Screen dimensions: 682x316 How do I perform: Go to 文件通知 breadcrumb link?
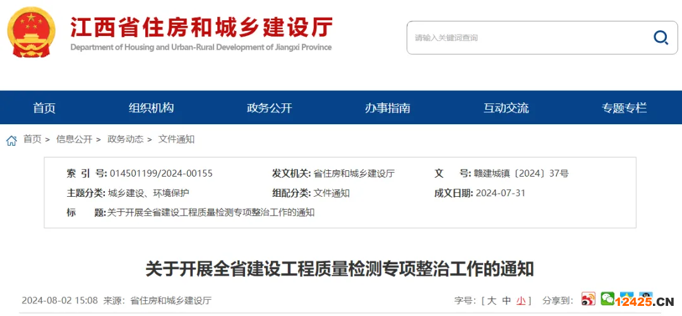tap(176, 139)
